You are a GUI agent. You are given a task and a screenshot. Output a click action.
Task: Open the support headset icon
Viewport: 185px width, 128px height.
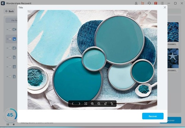[x=149, y=3]
